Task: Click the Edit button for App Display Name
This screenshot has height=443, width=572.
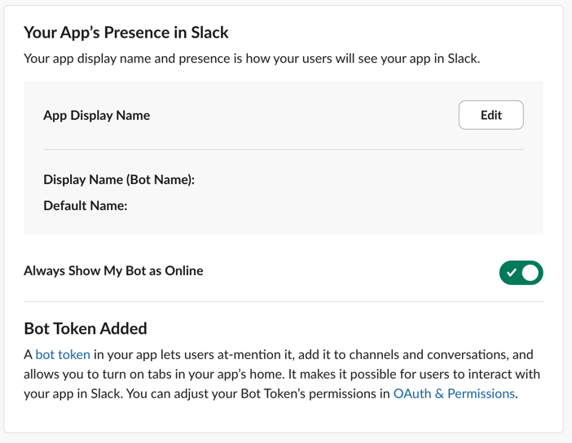Action: point(491,115)
